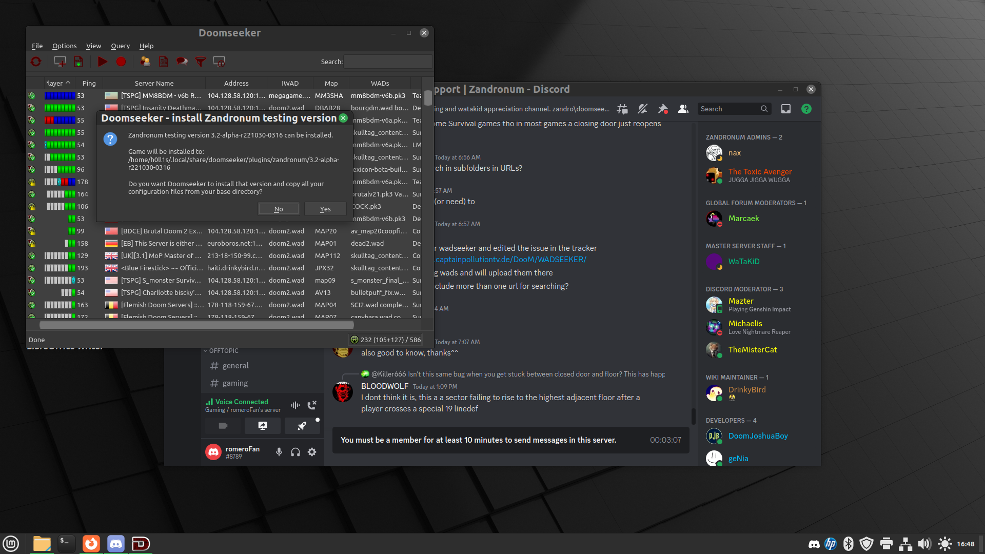Open the Options menu in Doomseeker

64,46
